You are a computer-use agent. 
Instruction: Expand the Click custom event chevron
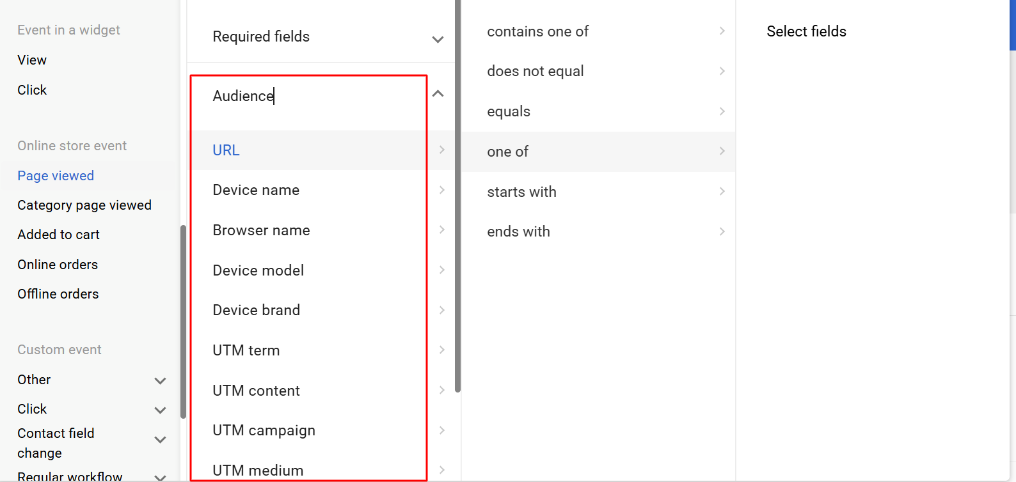[160, 410]
